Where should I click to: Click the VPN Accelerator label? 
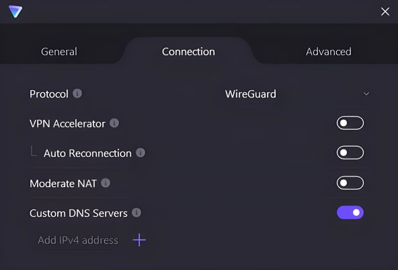pos(67,124)
